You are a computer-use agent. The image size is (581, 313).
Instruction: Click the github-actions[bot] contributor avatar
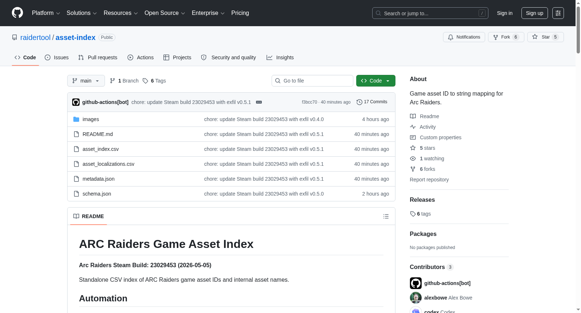pyautogui.click(x=416, y=283)
